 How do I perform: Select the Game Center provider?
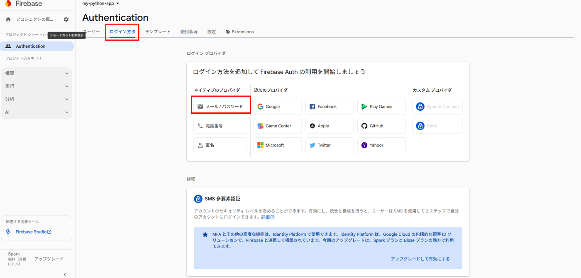[x=277, y=126]
